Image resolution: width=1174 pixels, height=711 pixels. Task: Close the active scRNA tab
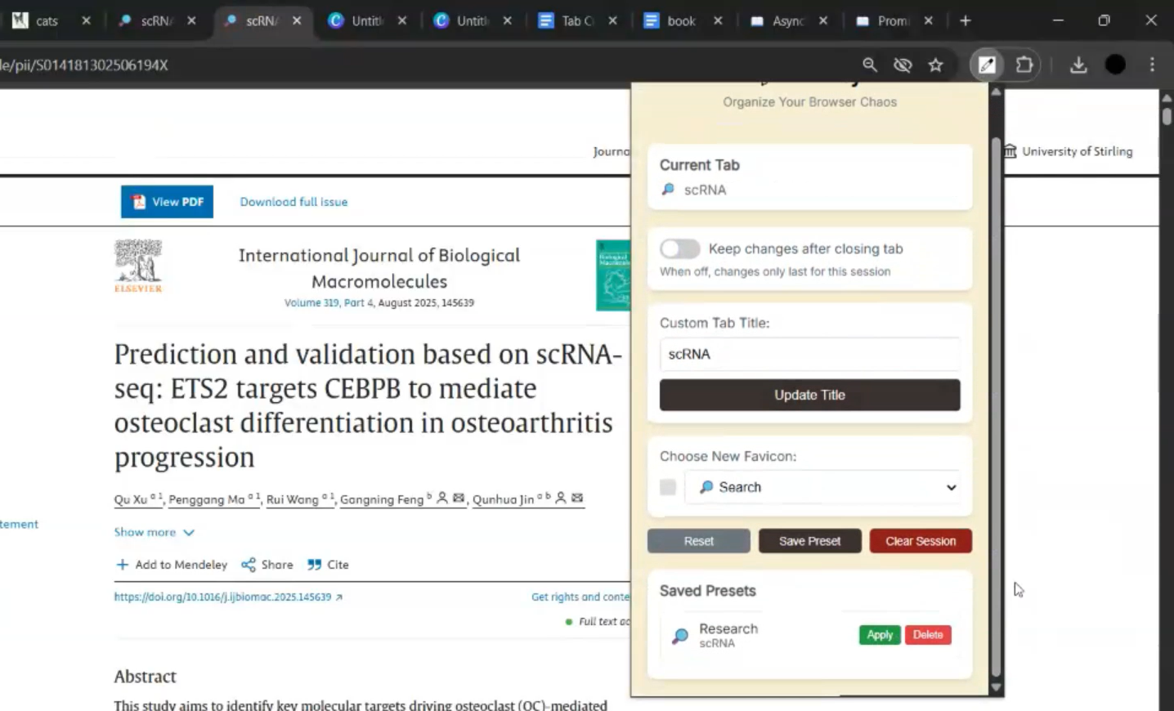coord(297,21)
